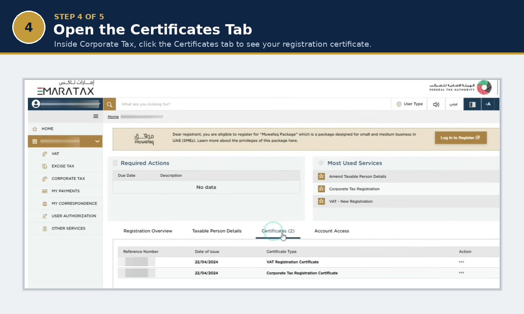Open the VAT sidebar item

tap(55, 154)
